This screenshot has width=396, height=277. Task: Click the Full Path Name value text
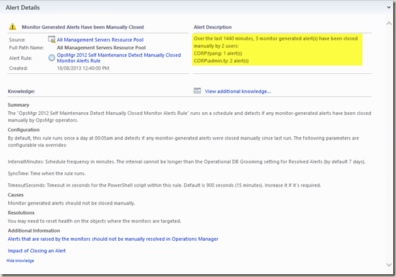coord(101,48)
